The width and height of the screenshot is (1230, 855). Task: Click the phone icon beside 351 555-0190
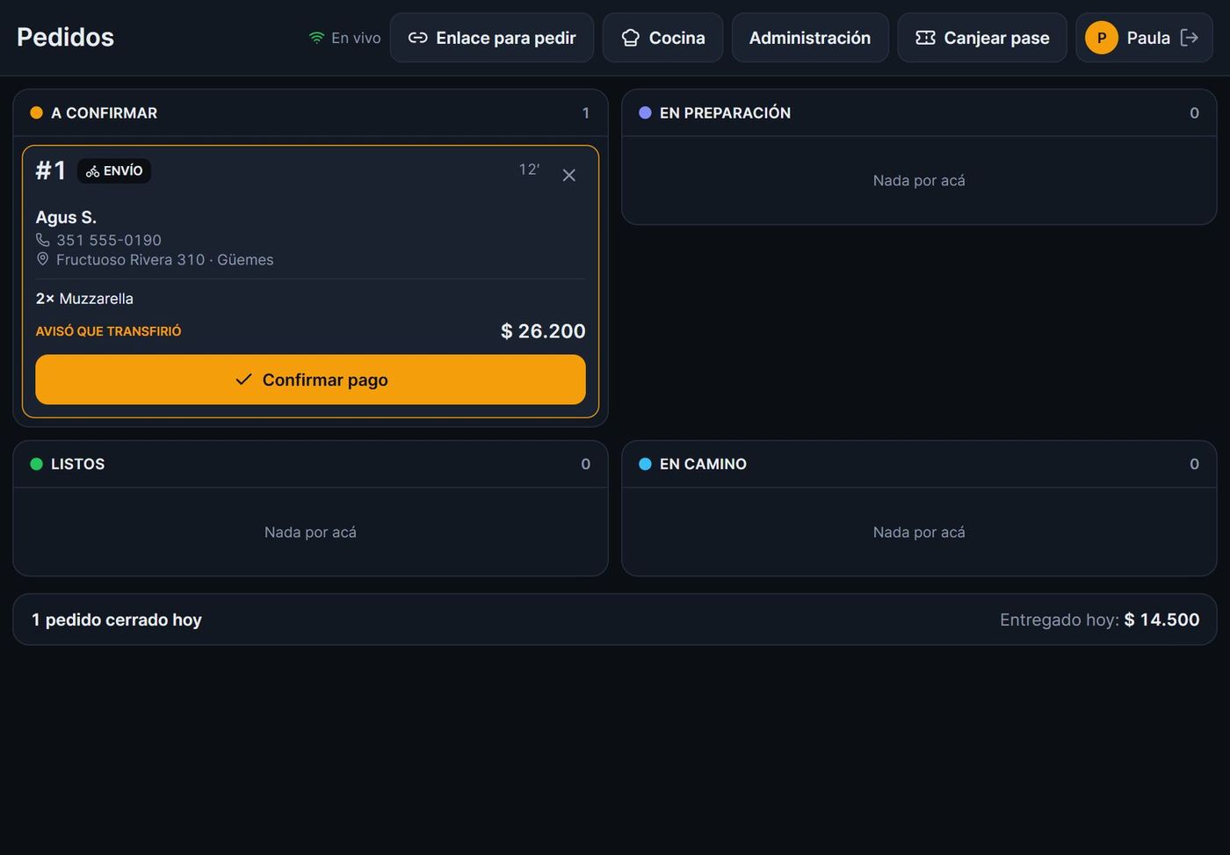click(x=42, y=240)
